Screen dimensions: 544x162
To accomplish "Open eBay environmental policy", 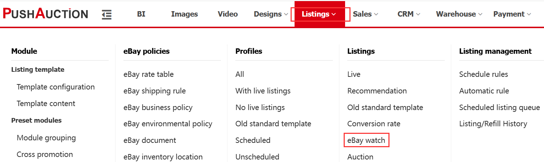I will click(168, 124).
